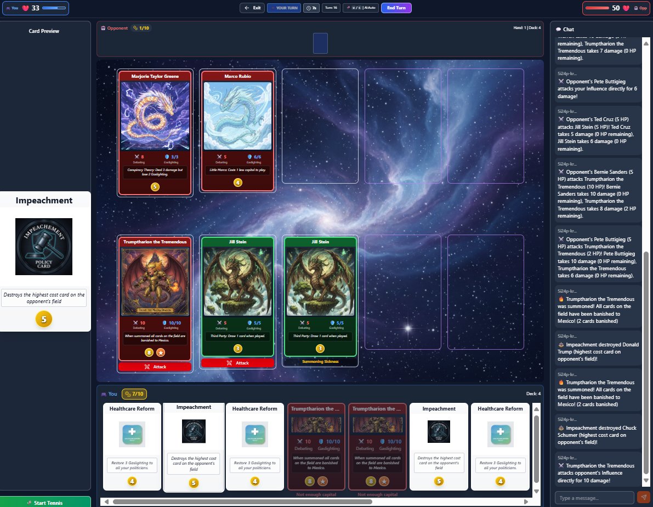
Task: Click your blue health bar
Action: click(54, 8)
